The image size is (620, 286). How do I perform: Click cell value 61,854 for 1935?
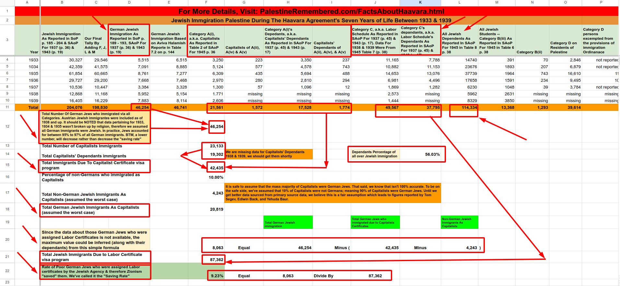62,73
